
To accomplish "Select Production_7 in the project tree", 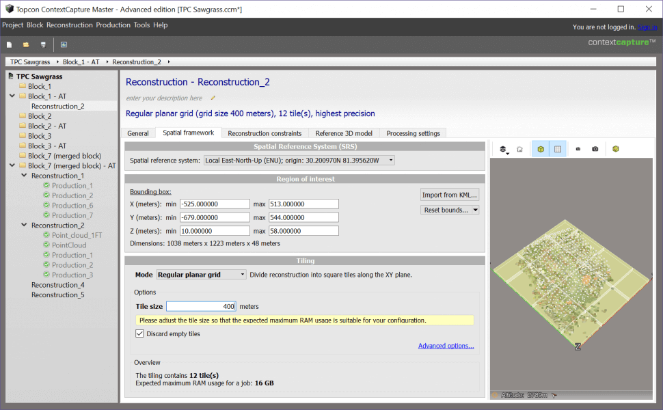I will [x=72, y=215].
